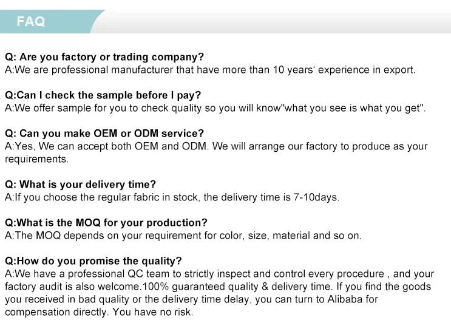
Task: Select the factory or trading company question
Action: [x=104, y=57]
